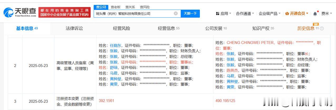Open the 费米 user account dropdown

tap(327, 13)
